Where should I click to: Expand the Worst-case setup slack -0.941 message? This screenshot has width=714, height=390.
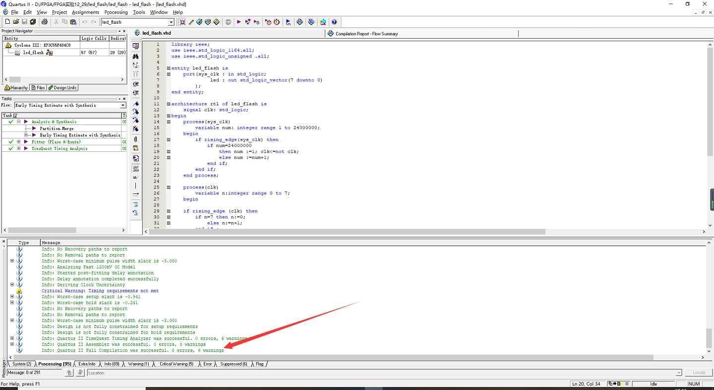[12, 297]
